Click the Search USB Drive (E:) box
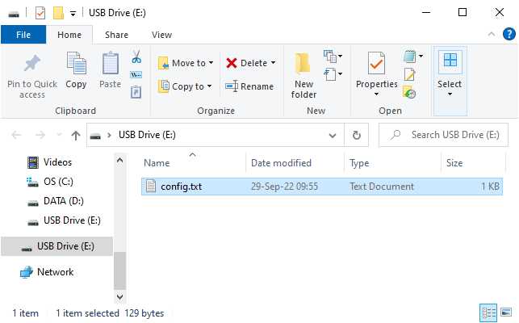The width and height of the screenshot is (519, 323). click(x=443, y=135)
